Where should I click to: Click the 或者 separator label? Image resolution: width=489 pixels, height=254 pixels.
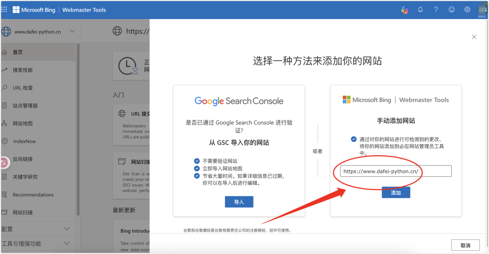click(317, 151)
